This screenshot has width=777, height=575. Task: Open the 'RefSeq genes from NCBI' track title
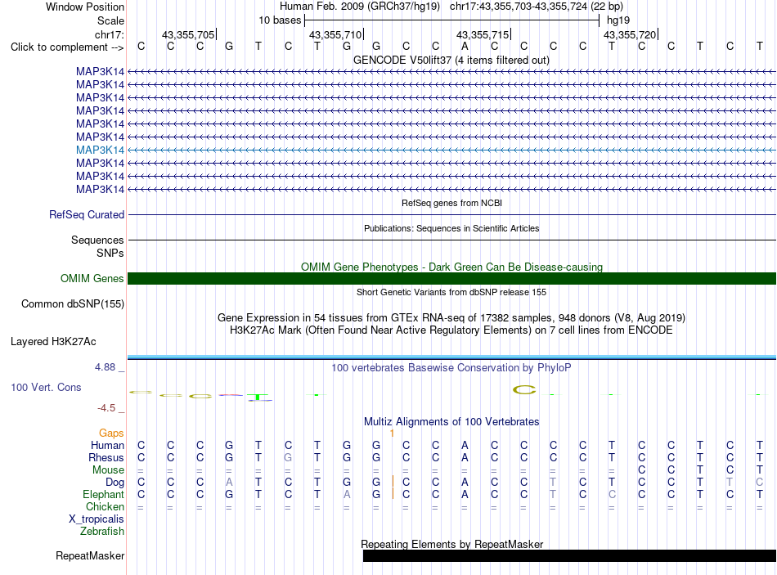click(x=451, y=203)
